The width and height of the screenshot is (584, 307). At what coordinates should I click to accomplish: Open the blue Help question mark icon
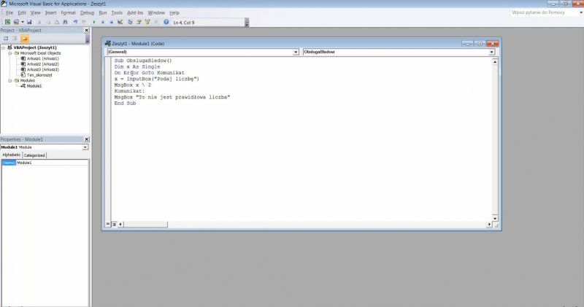(166, 23)
